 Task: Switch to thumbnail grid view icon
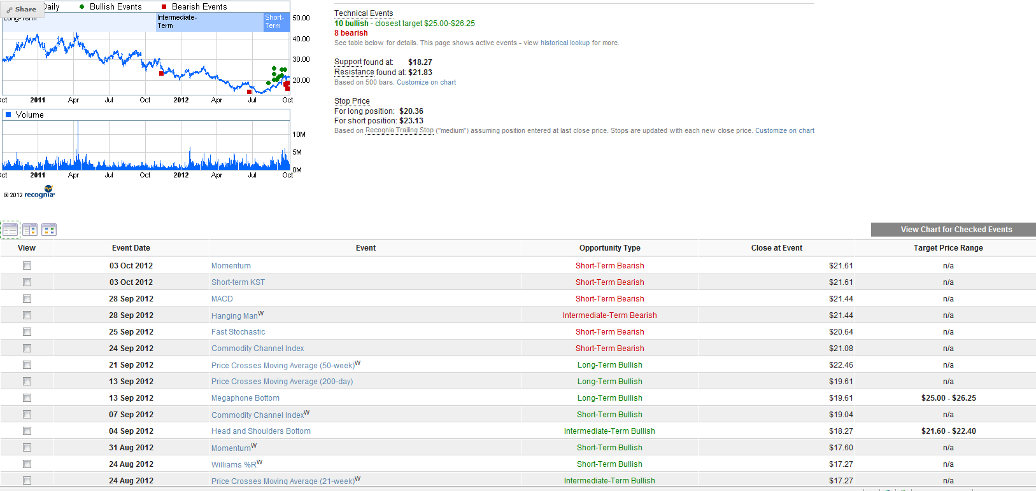(x=49, y=230)
